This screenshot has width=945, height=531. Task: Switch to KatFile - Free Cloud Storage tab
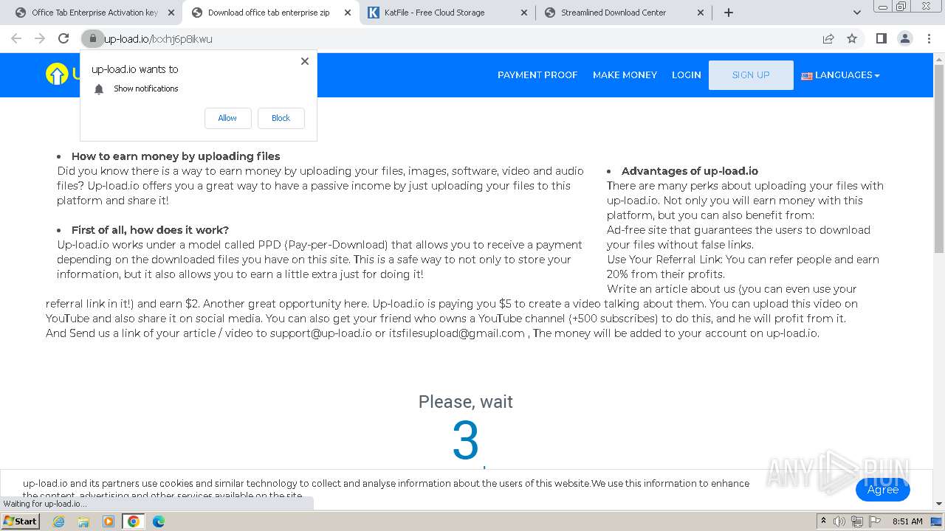(447, 13)
